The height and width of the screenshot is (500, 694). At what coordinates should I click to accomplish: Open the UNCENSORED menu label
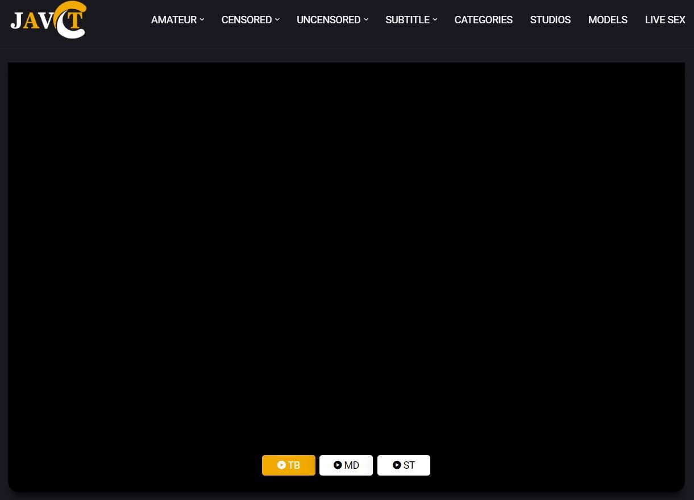pos(328,20)
